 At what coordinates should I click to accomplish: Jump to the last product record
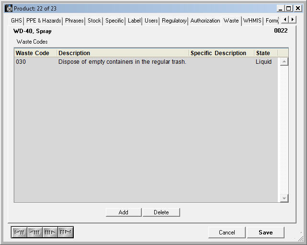(x=65, y=233)
